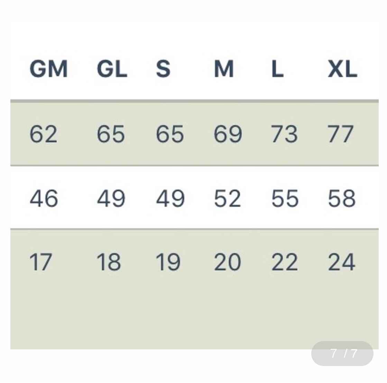Click the 69 cell under M
The width and height of the screenshot is (387, 383).
[x=228, y=134]
